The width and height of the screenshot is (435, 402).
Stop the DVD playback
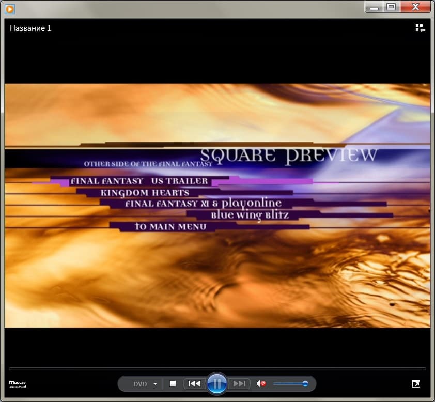pyautogui.click(x=173, y=384)
